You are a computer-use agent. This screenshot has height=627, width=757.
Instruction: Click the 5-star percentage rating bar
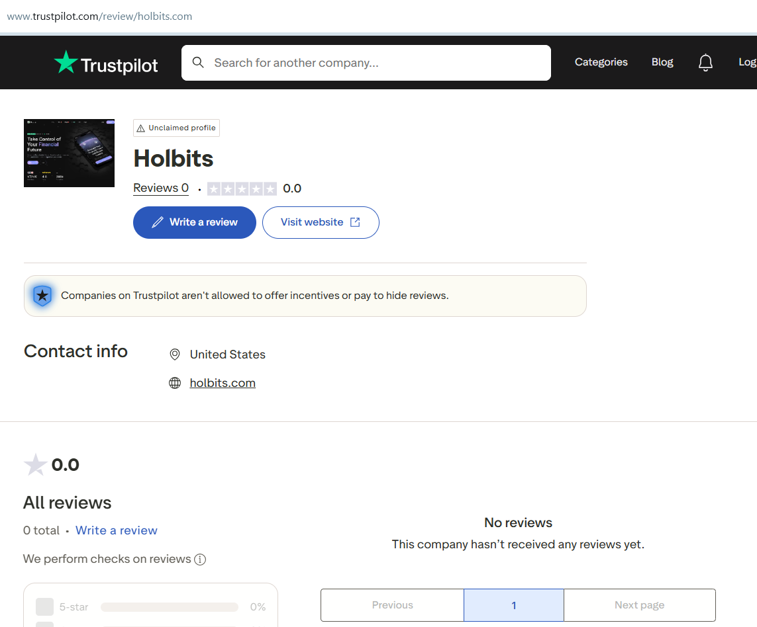169,606
